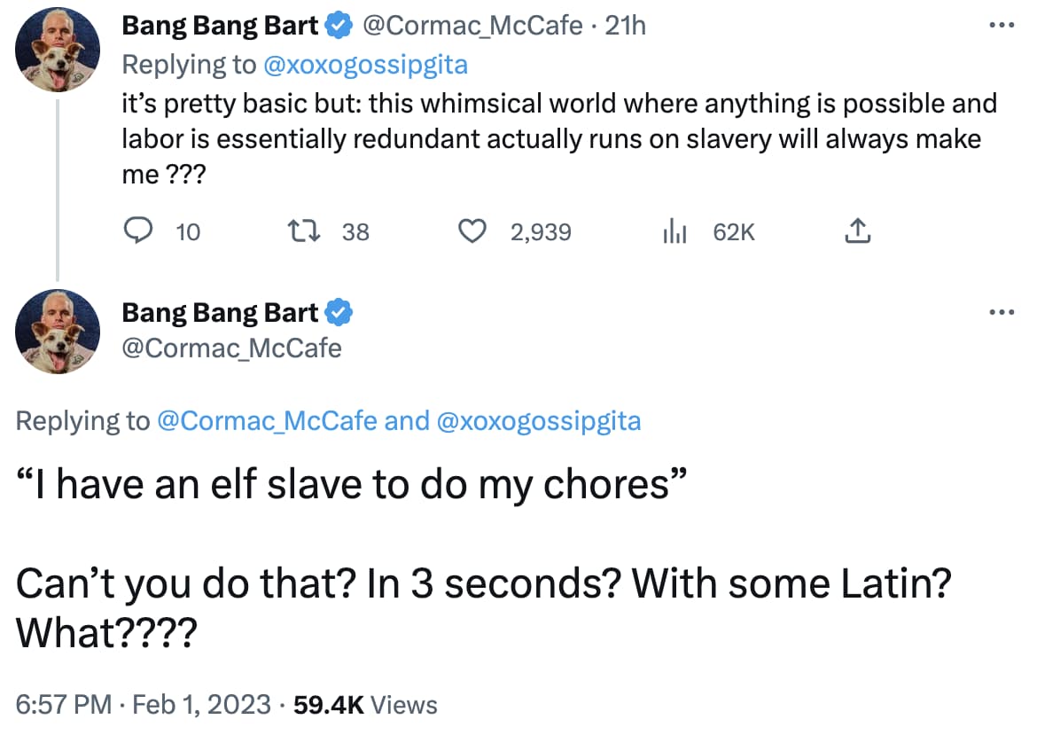Click the verified badge in the lower tweet header

[x=340, y=313]
